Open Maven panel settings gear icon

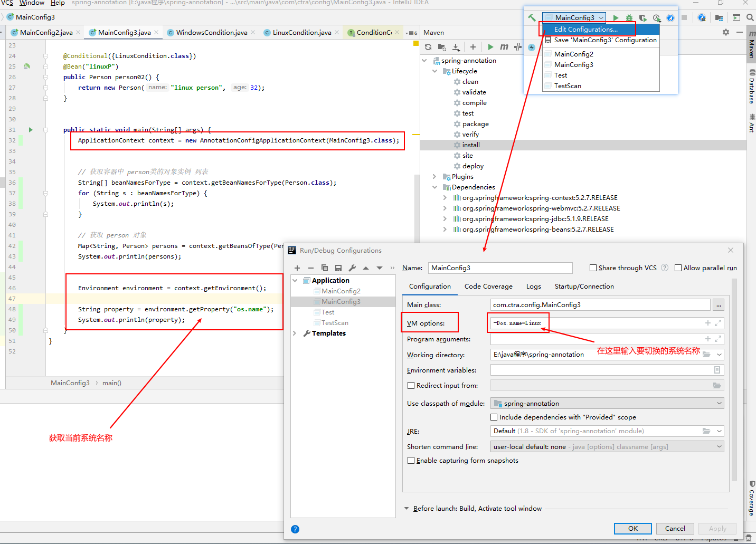(x=726, y=32)
